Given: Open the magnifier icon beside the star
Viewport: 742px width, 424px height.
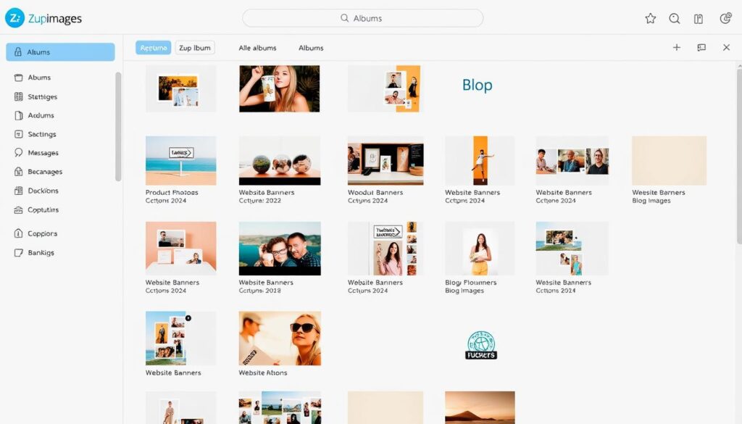Looking at the screenshot, I should coord(675,18).
